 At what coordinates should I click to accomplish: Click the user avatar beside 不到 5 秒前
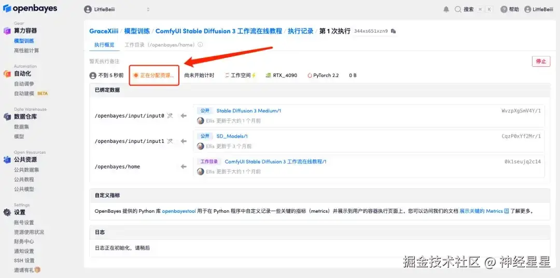pyautogui.click(x=93, y=76)
